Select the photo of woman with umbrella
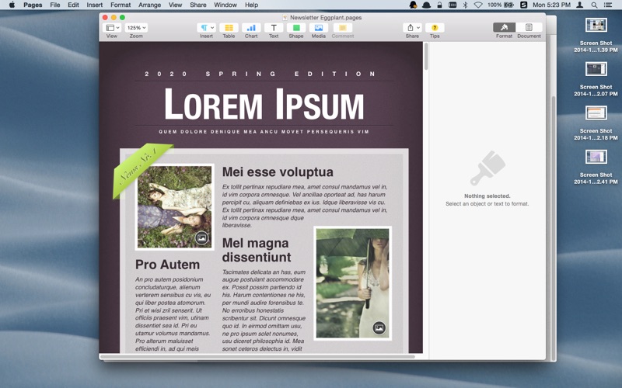622x388 pixels. (353, 283)
